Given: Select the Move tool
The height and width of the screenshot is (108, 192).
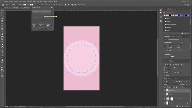Looking at the screenshot, I should click(x=2, y=11).
